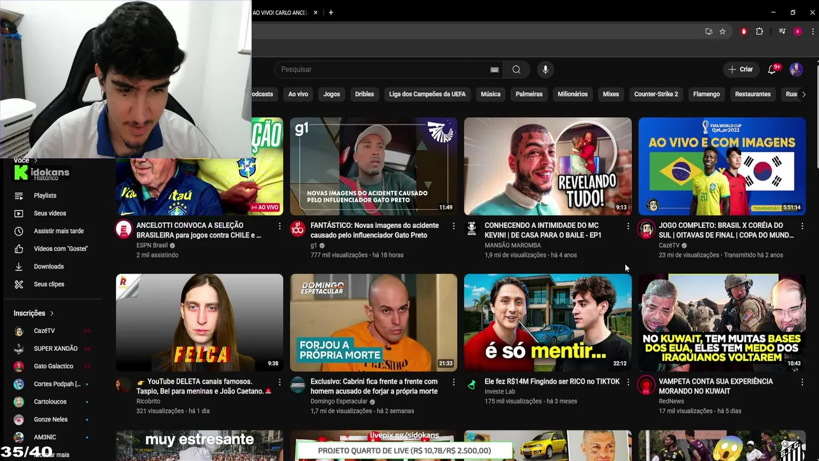Select the Milionários filter chip
This screenshot has width=819, height=461.
(573, 94)
